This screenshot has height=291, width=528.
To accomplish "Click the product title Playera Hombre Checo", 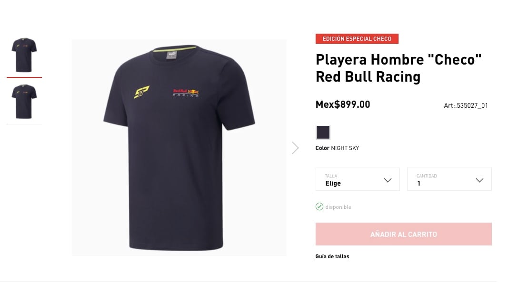I will pyautogui.click(x=398, y=68).
